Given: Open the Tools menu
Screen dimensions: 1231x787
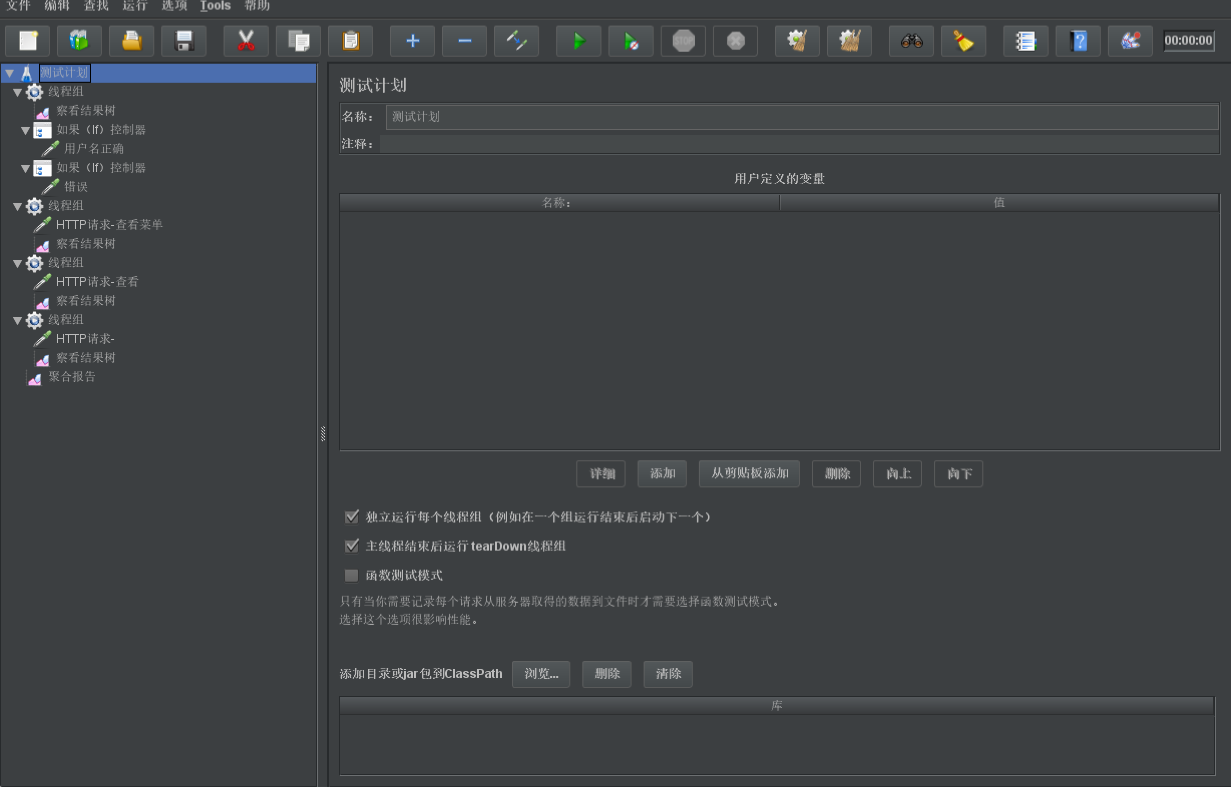Looking at the screenshot, I should 215,6.
